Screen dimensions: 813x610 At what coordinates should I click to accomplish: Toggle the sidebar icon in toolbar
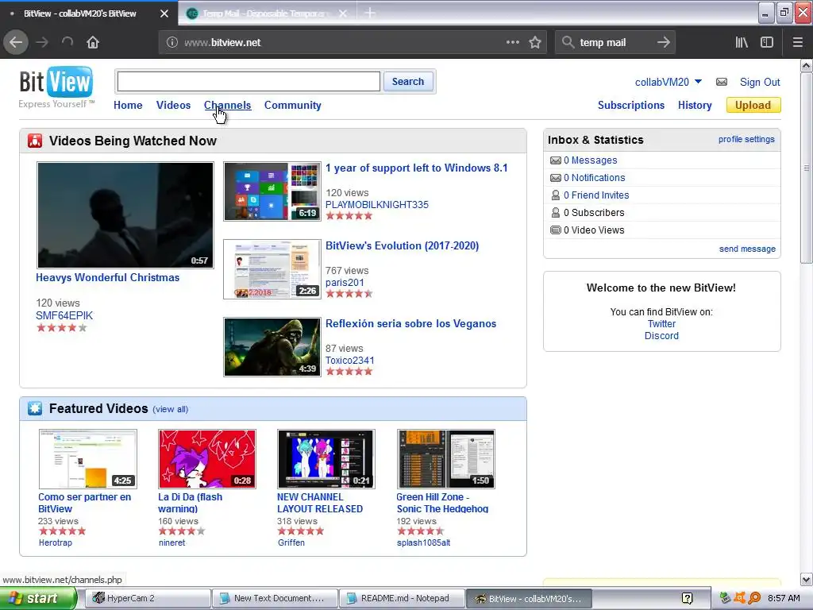767,43
